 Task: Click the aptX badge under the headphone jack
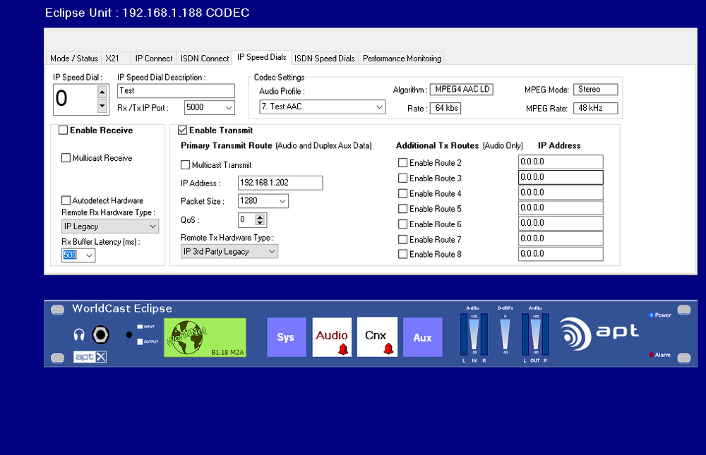[90, 356]
